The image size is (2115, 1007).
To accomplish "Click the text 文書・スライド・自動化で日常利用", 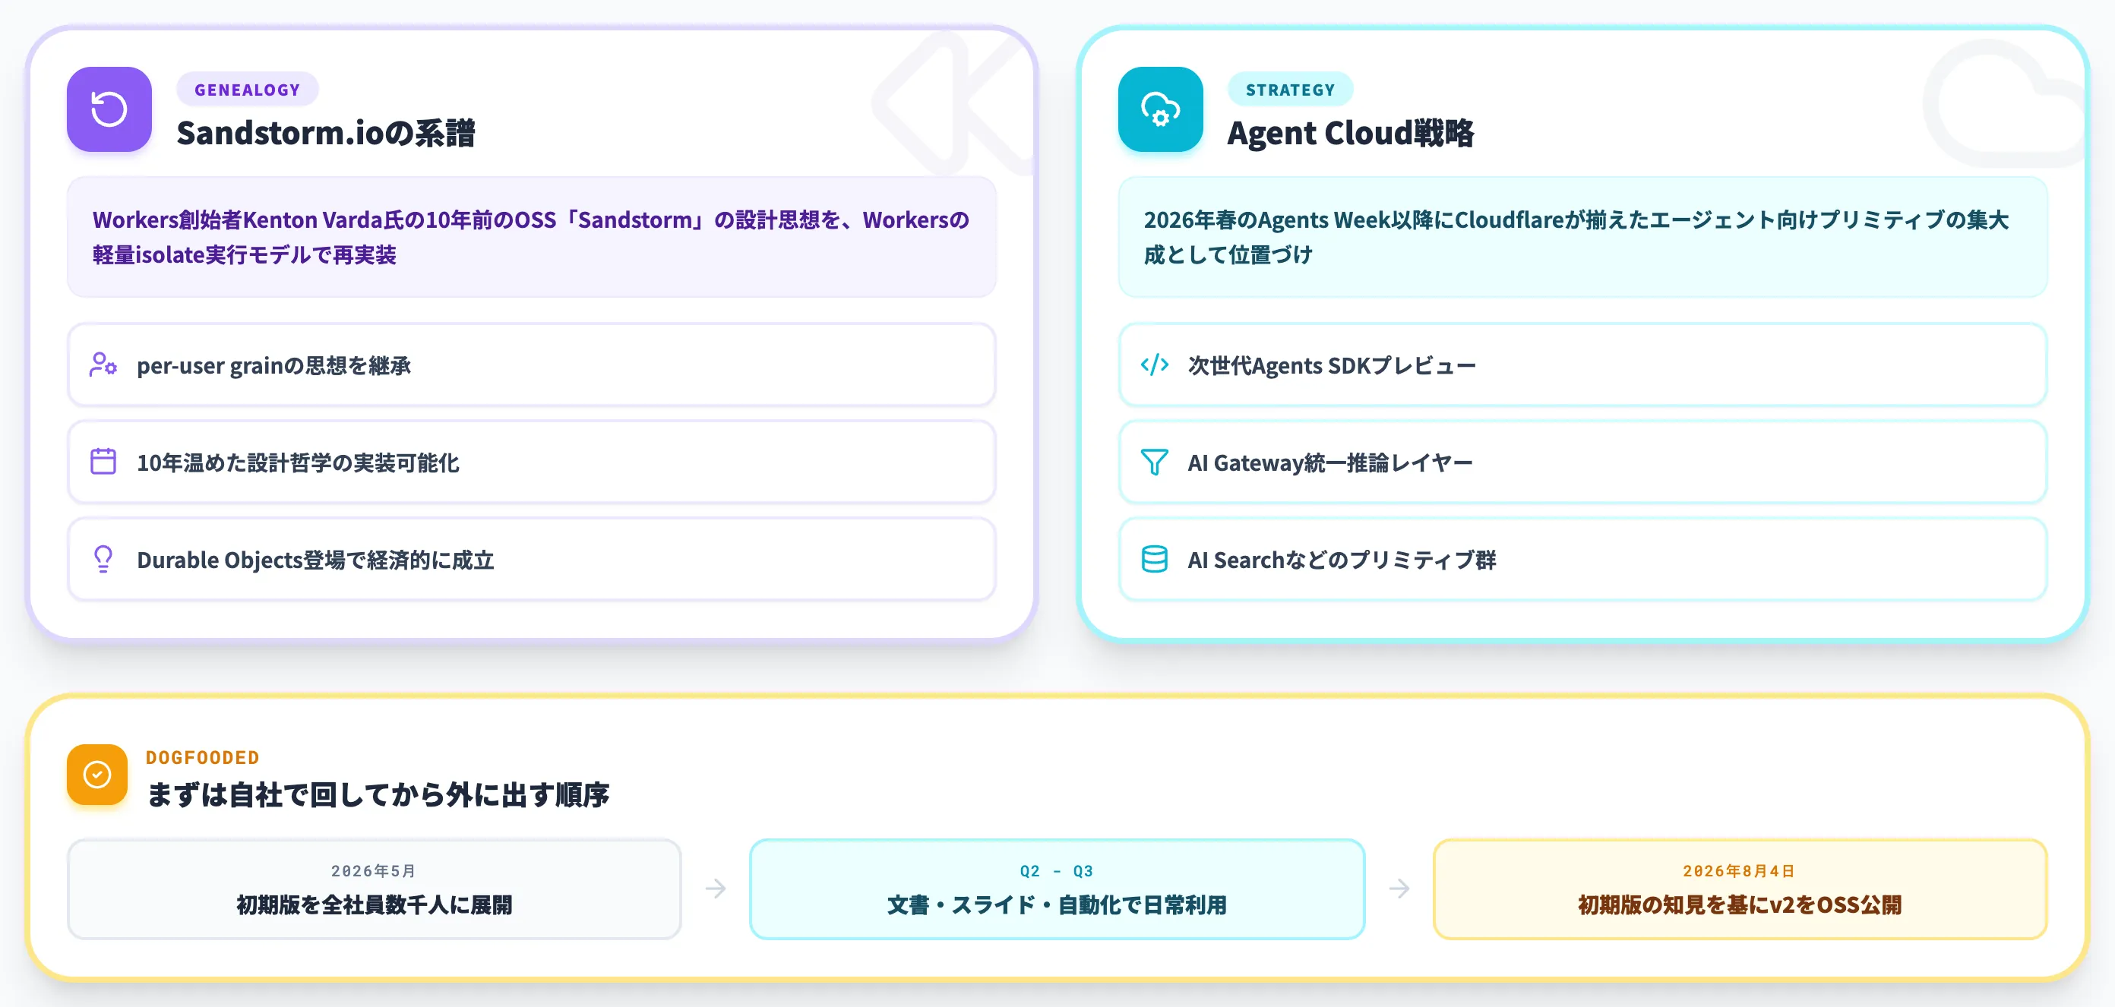I will pos(1057,904).
